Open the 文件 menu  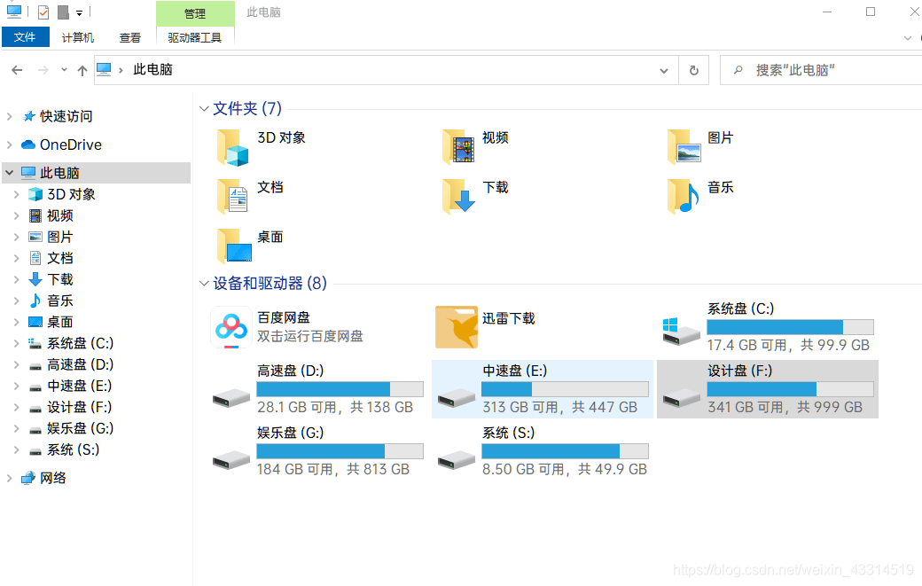pyautogui.click(x=26, y=37)
